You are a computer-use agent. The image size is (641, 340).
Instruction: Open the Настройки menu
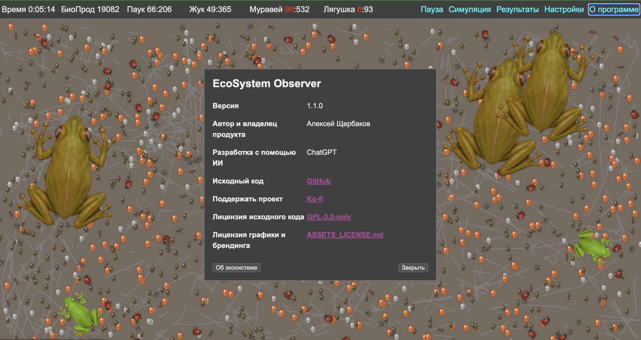(x=564, y=9)
